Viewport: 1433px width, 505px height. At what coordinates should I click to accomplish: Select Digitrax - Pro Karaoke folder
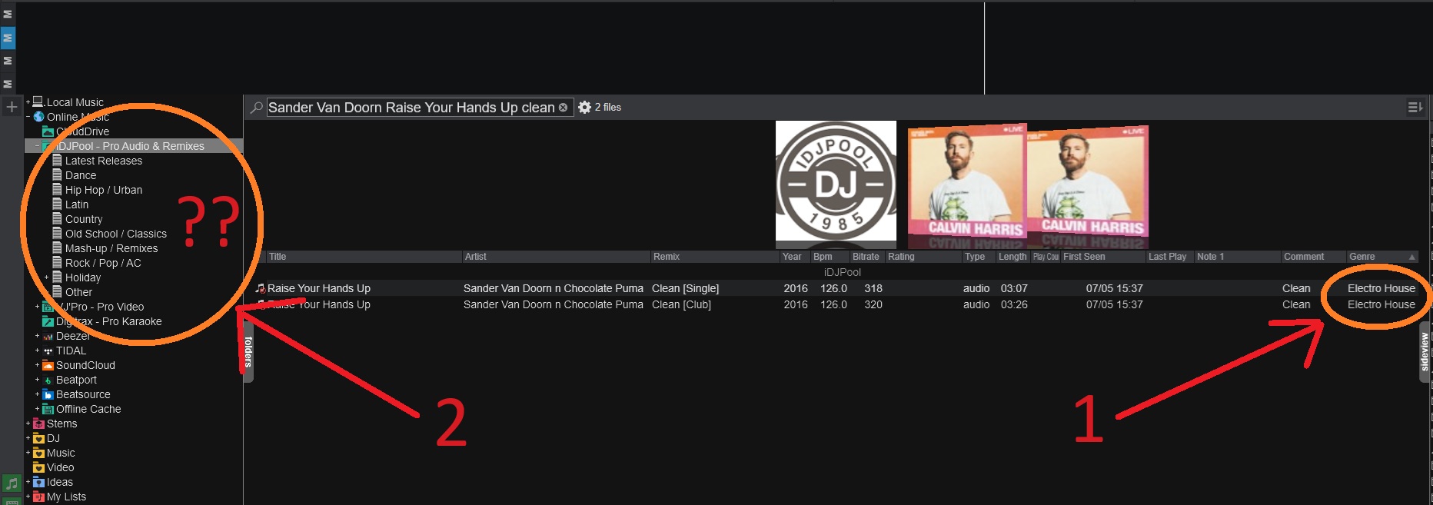click(108, 321)
